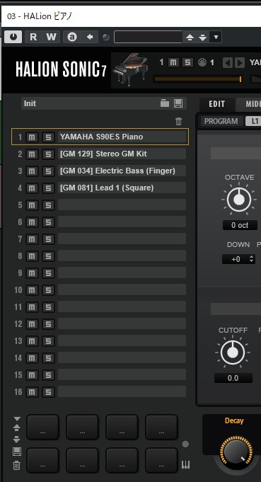Viewport: 261px width, 482px height.
Task: Toggle the plugin activate power button
Action: pyautogui.click(x=13, y=38)
